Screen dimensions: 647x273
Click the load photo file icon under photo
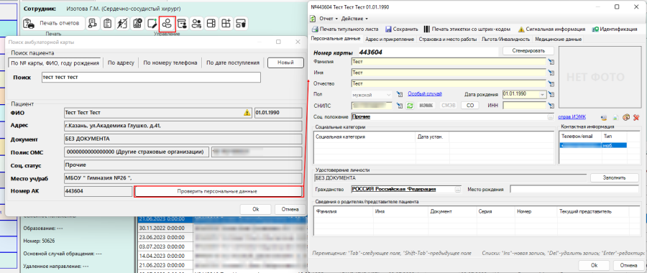click(615, 118)
